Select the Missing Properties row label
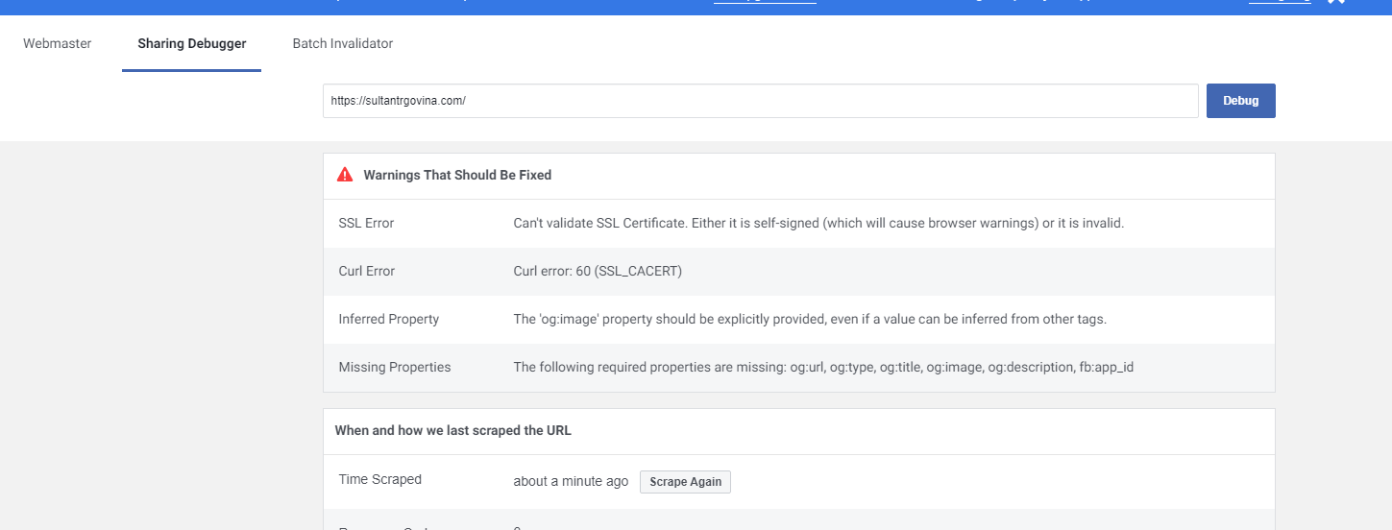 click(x=395, y=367)
